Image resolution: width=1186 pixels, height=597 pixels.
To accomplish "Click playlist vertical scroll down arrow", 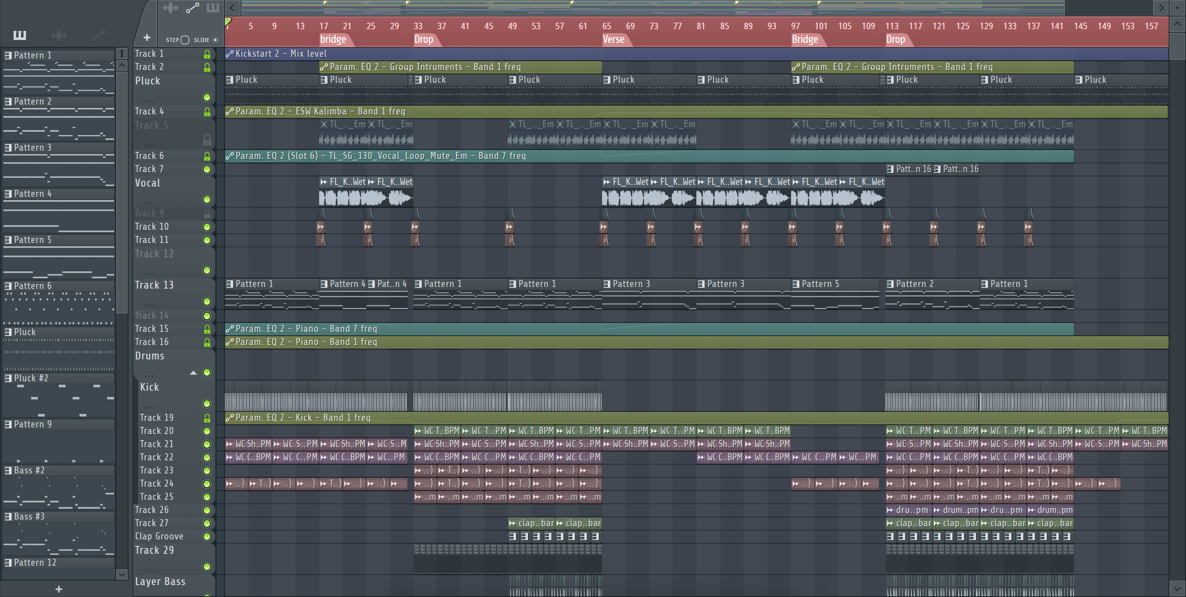I will tap(1177, 588).
